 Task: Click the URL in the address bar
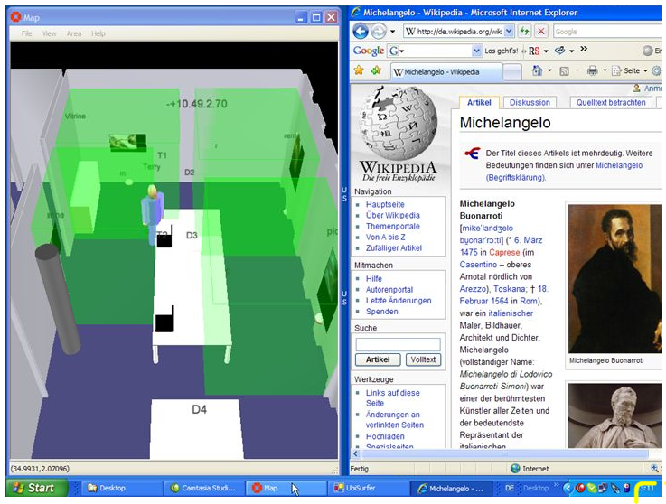point(460,32)
